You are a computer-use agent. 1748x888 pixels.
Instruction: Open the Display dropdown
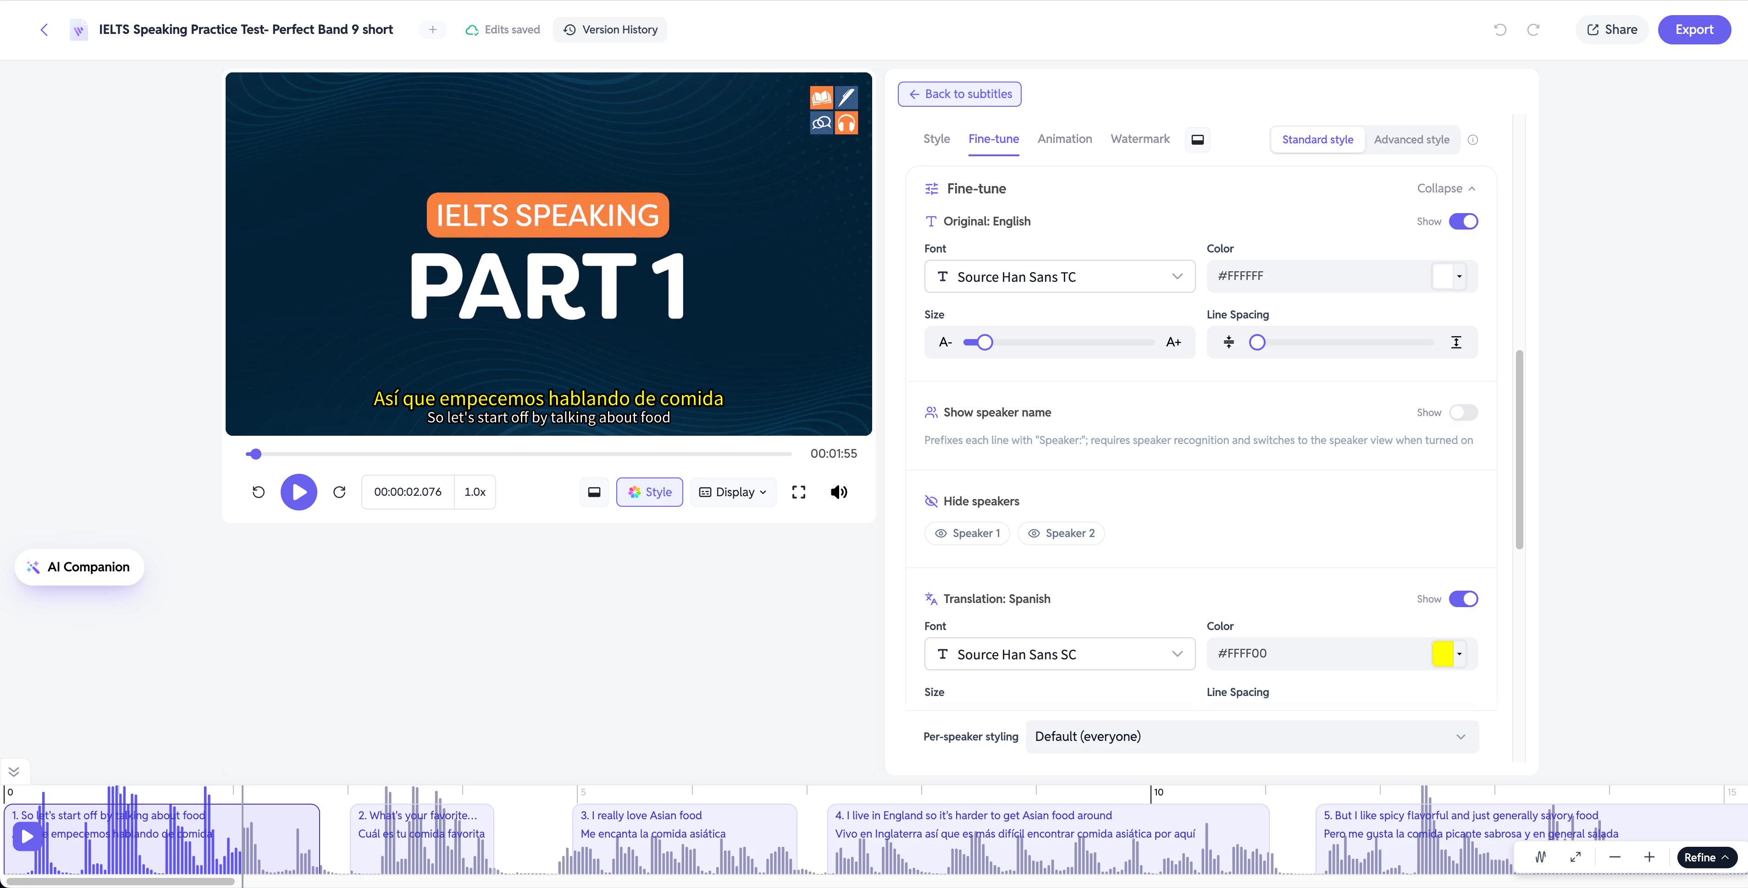tap(733, 492)
